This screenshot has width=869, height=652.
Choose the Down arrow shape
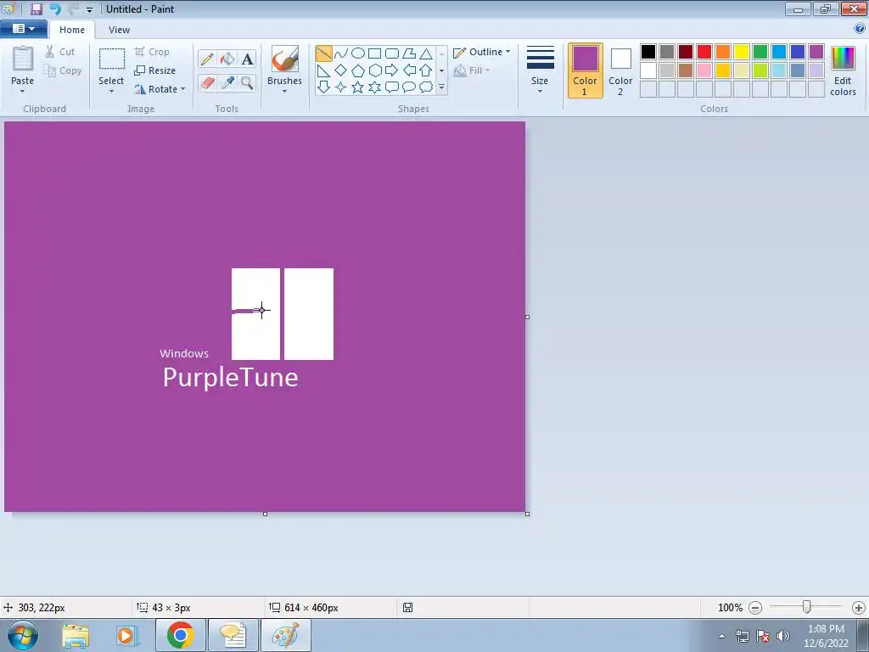coord(323,87)
